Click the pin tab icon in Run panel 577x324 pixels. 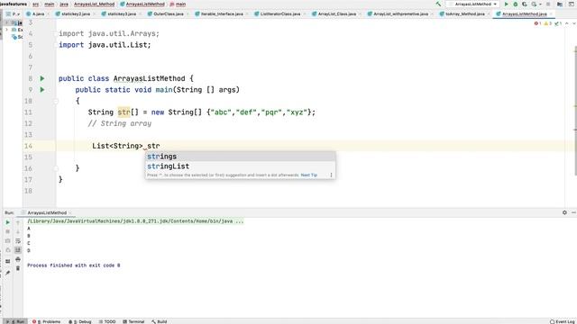[8, 273]
